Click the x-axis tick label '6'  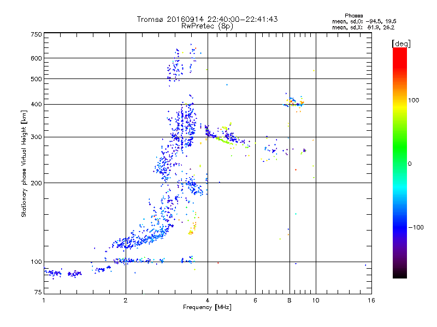click(x=255, y=300)
